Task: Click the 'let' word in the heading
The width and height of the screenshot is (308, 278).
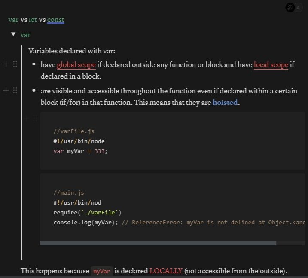Action: tap(33, 20)
